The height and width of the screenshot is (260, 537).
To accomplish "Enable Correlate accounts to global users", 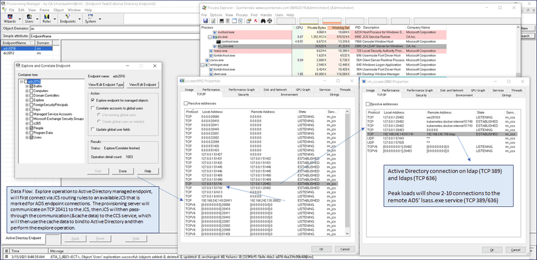I will (x=92, y=110).
